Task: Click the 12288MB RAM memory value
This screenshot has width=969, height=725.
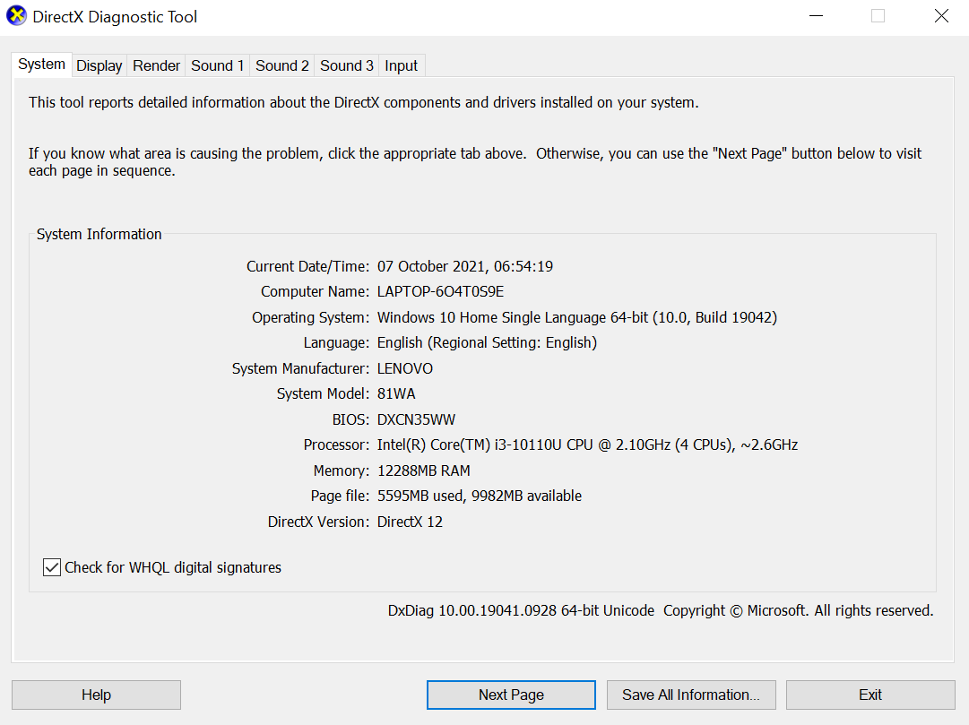Action: click(423, 471)
